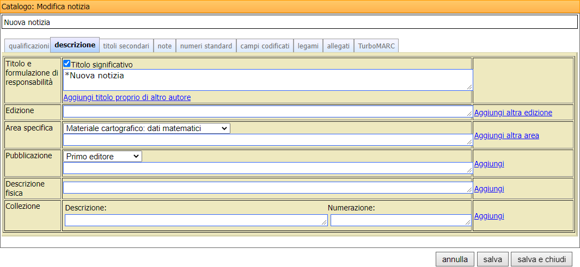Image resolution: width=580 pixels, height=267 pixels.
Task: Switch to the legami tab
Action: (308, 46)
